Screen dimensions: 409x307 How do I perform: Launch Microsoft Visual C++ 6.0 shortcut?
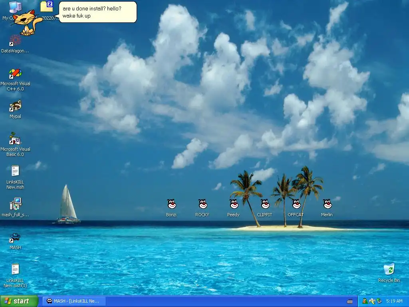click(16, 80)
